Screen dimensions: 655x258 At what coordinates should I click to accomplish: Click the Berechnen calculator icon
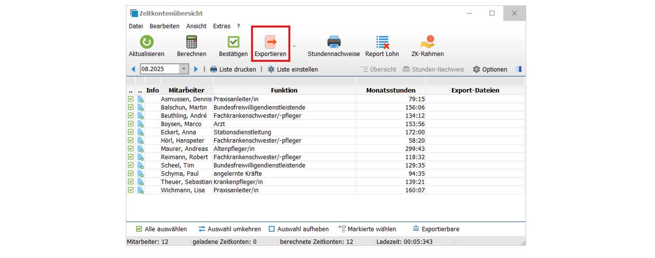(191, 42)
